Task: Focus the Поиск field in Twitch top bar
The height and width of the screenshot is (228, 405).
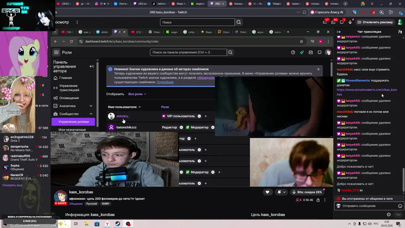Action: (197, 22)
